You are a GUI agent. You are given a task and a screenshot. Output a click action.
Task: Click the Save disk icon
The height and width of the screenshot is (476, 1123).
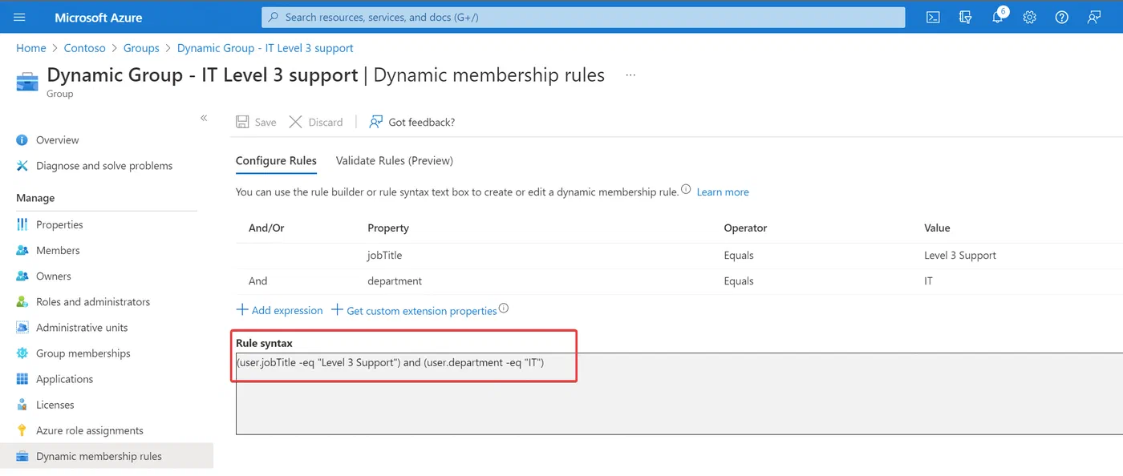[x=242, y=122]
